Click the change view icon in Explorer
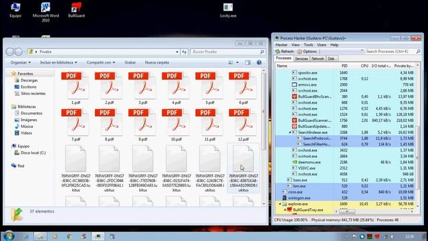Viewport: 428px width, 241px height. (231, 62)
